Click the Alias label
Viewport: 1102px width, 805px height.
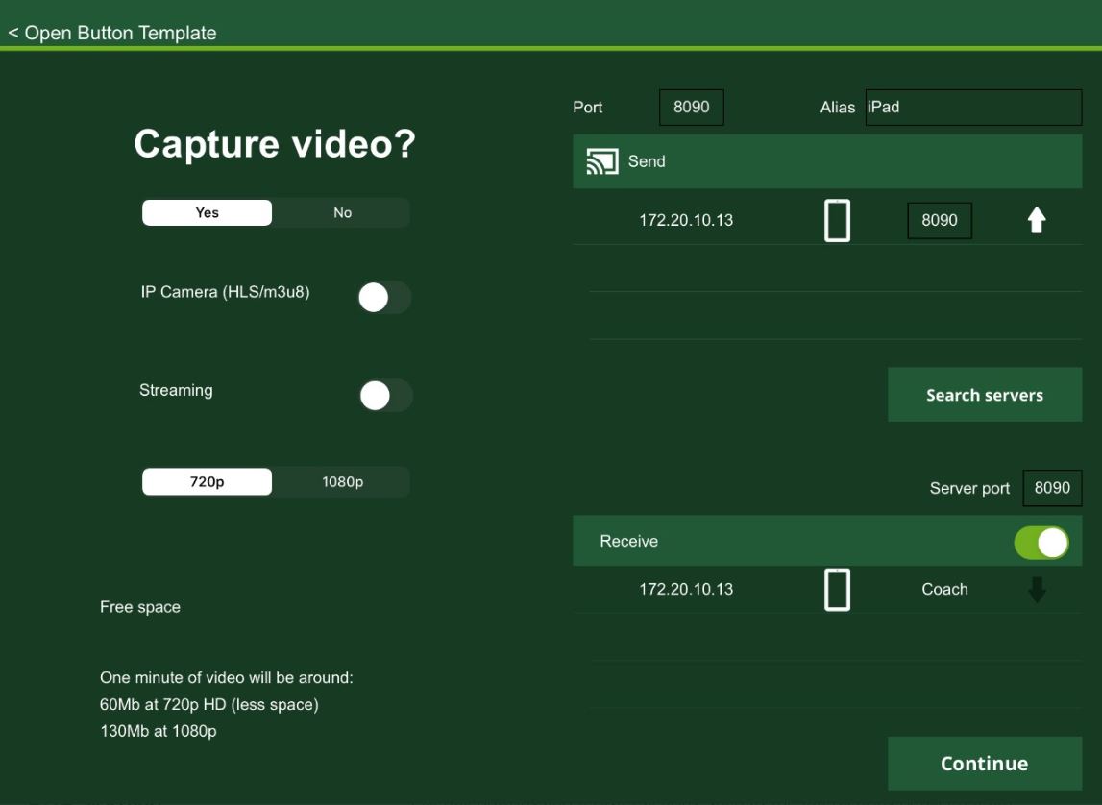(x=838, y=108)
